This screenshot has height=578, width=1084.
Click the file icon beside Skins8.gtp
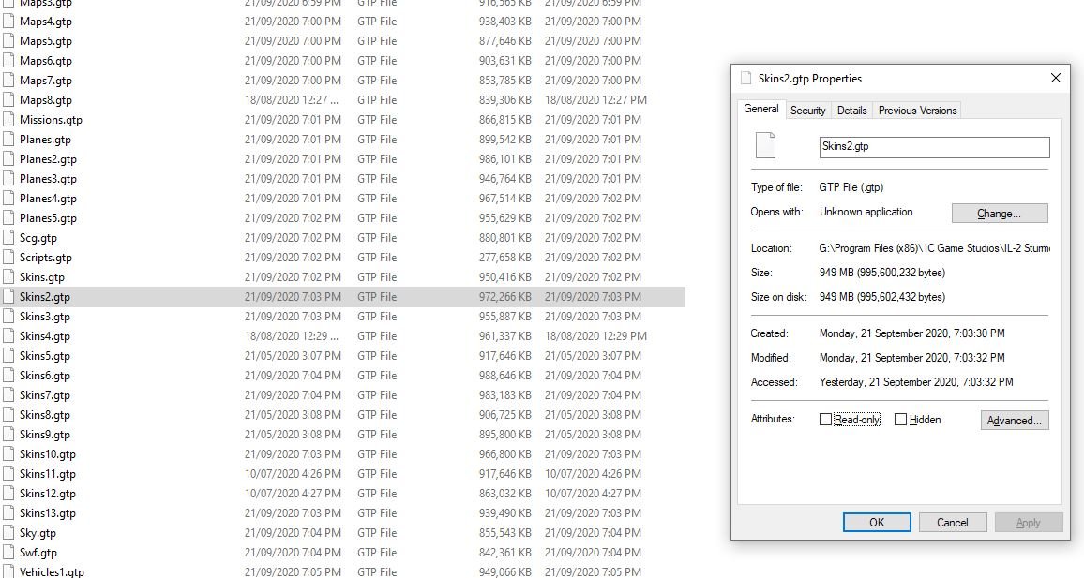pos(8,414)
